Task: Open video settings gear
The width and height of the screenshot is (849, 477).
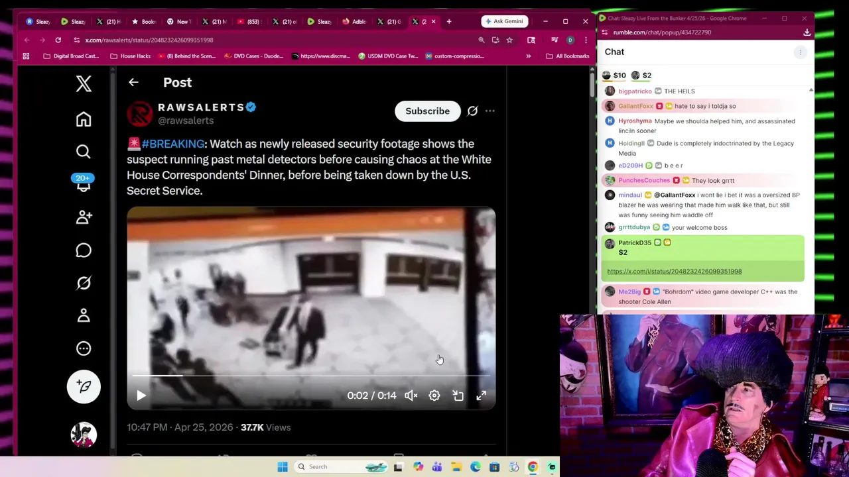Action: pos(434,396)
